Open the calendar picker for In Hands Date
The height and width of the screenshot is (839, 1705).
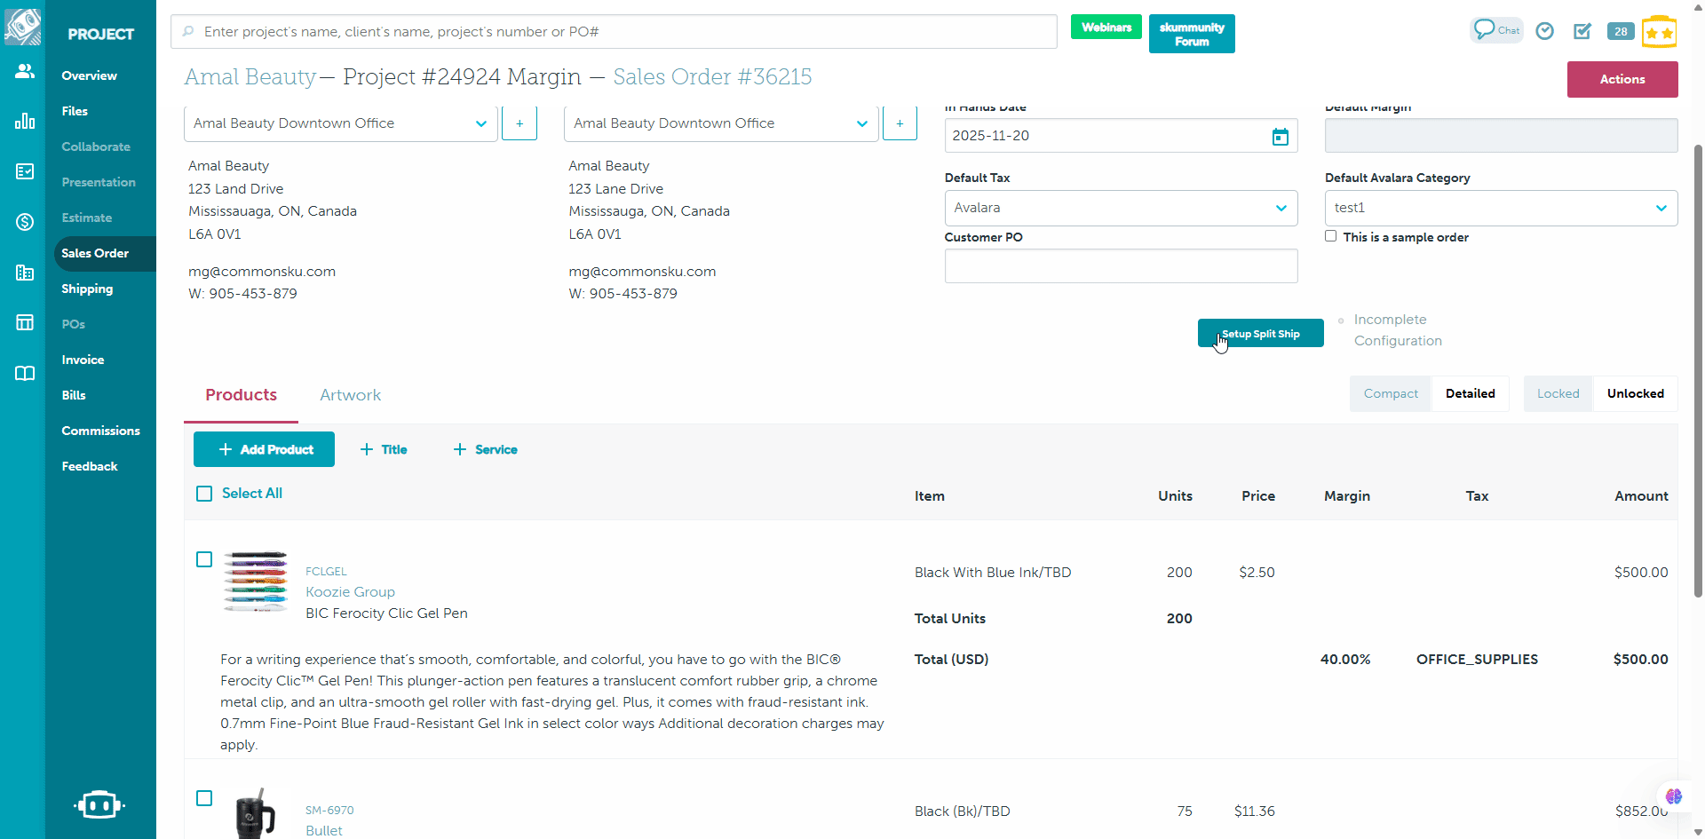click(x=1280, y=137)
